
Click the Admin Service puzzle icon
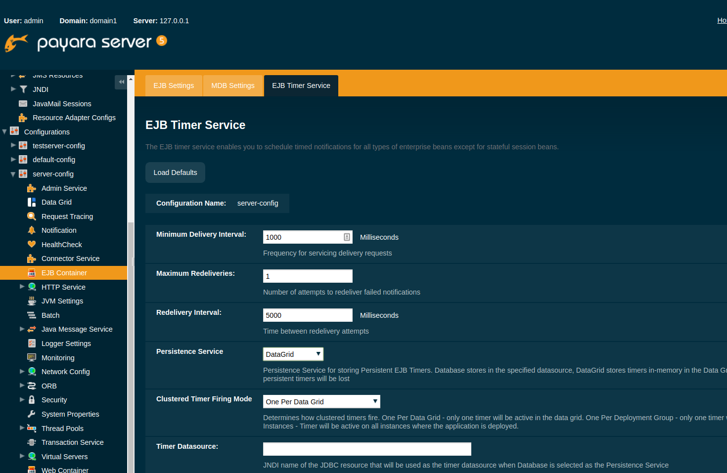(x=32, y=188)
